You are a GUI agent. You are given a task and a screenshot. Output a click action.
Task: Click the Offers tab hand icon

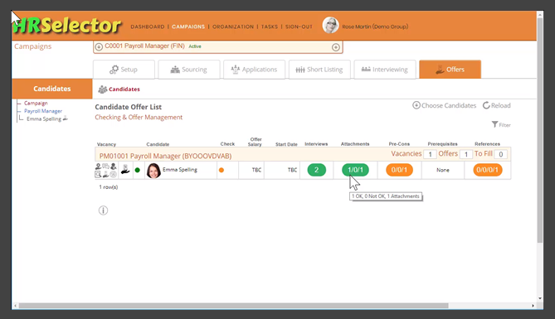pos(440,70)
